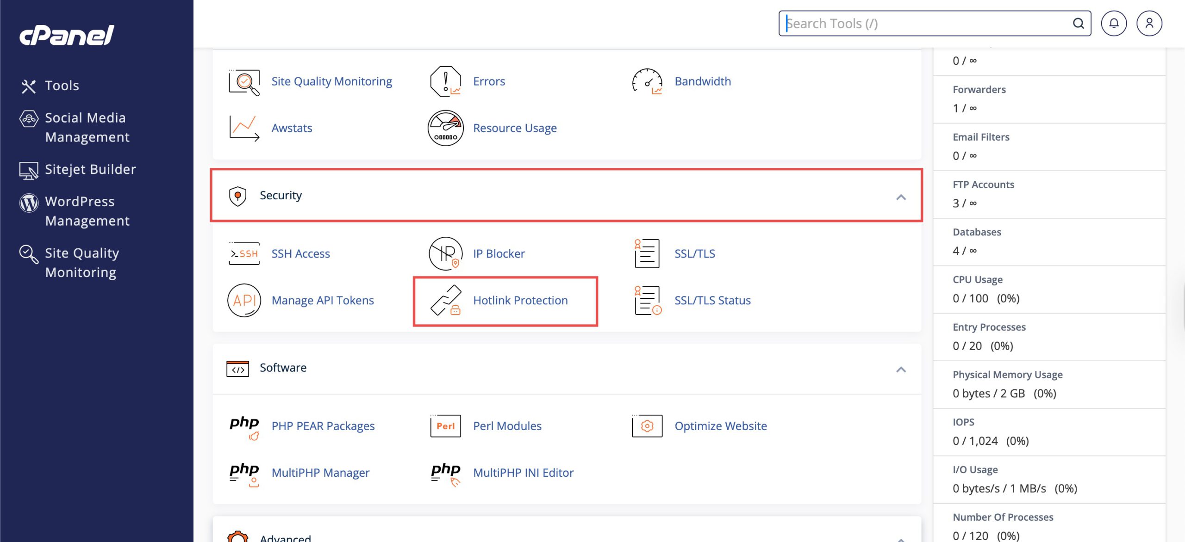This screenshot has height=542, width=1185.
Task: Open the SSL/TLS Status certificate icon
Action: pyautogui.click(x=647, y=301)
